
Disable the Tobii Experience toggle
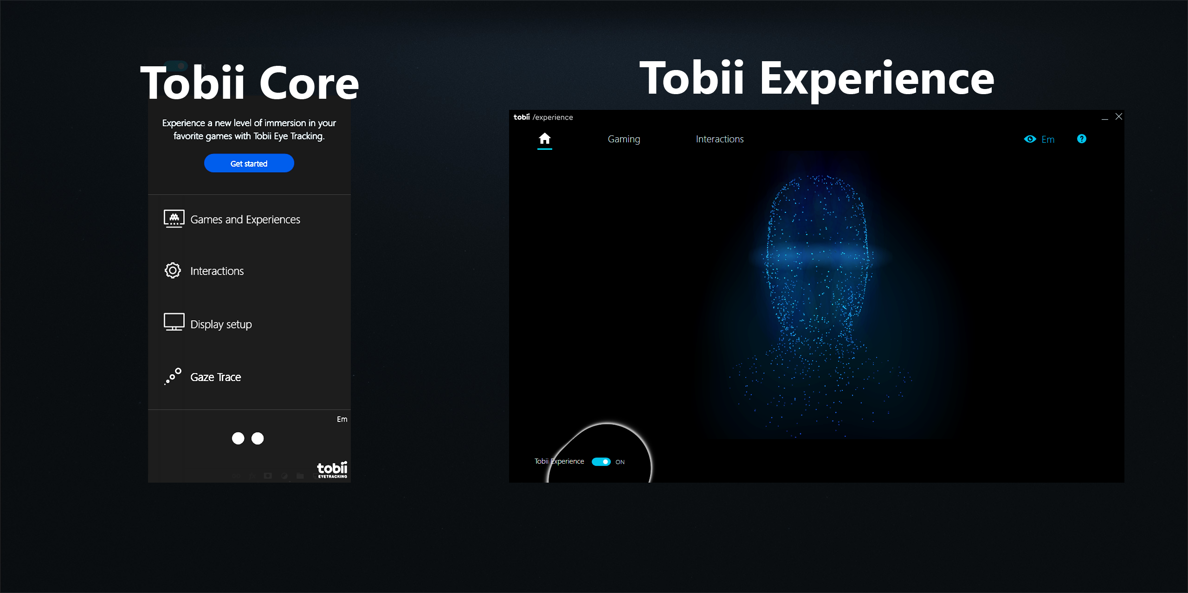pos(602,461)
